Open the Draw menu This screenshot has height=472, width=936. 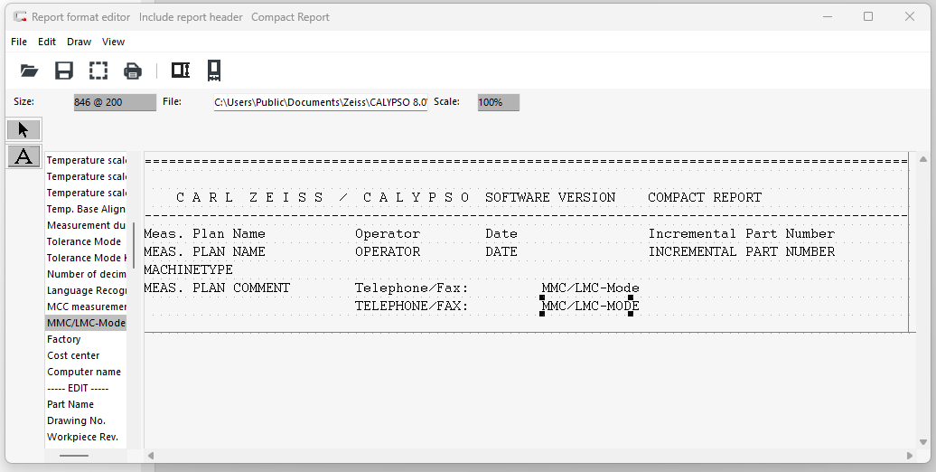(79, 42)
